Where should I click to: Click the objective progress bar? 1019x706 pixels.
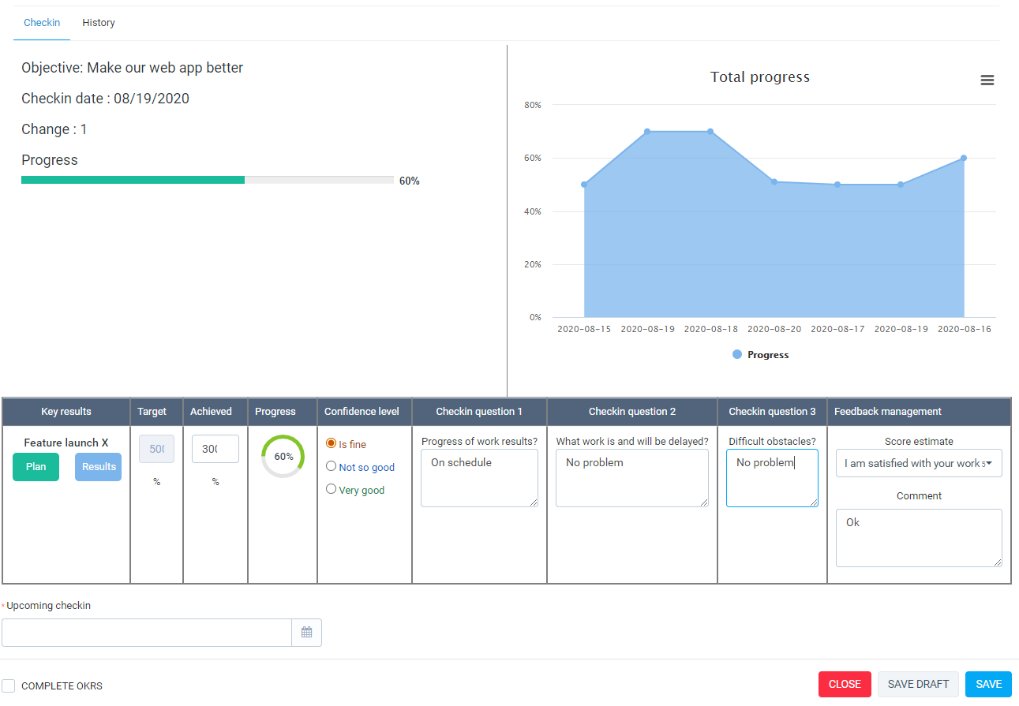[x=207, y=180]
